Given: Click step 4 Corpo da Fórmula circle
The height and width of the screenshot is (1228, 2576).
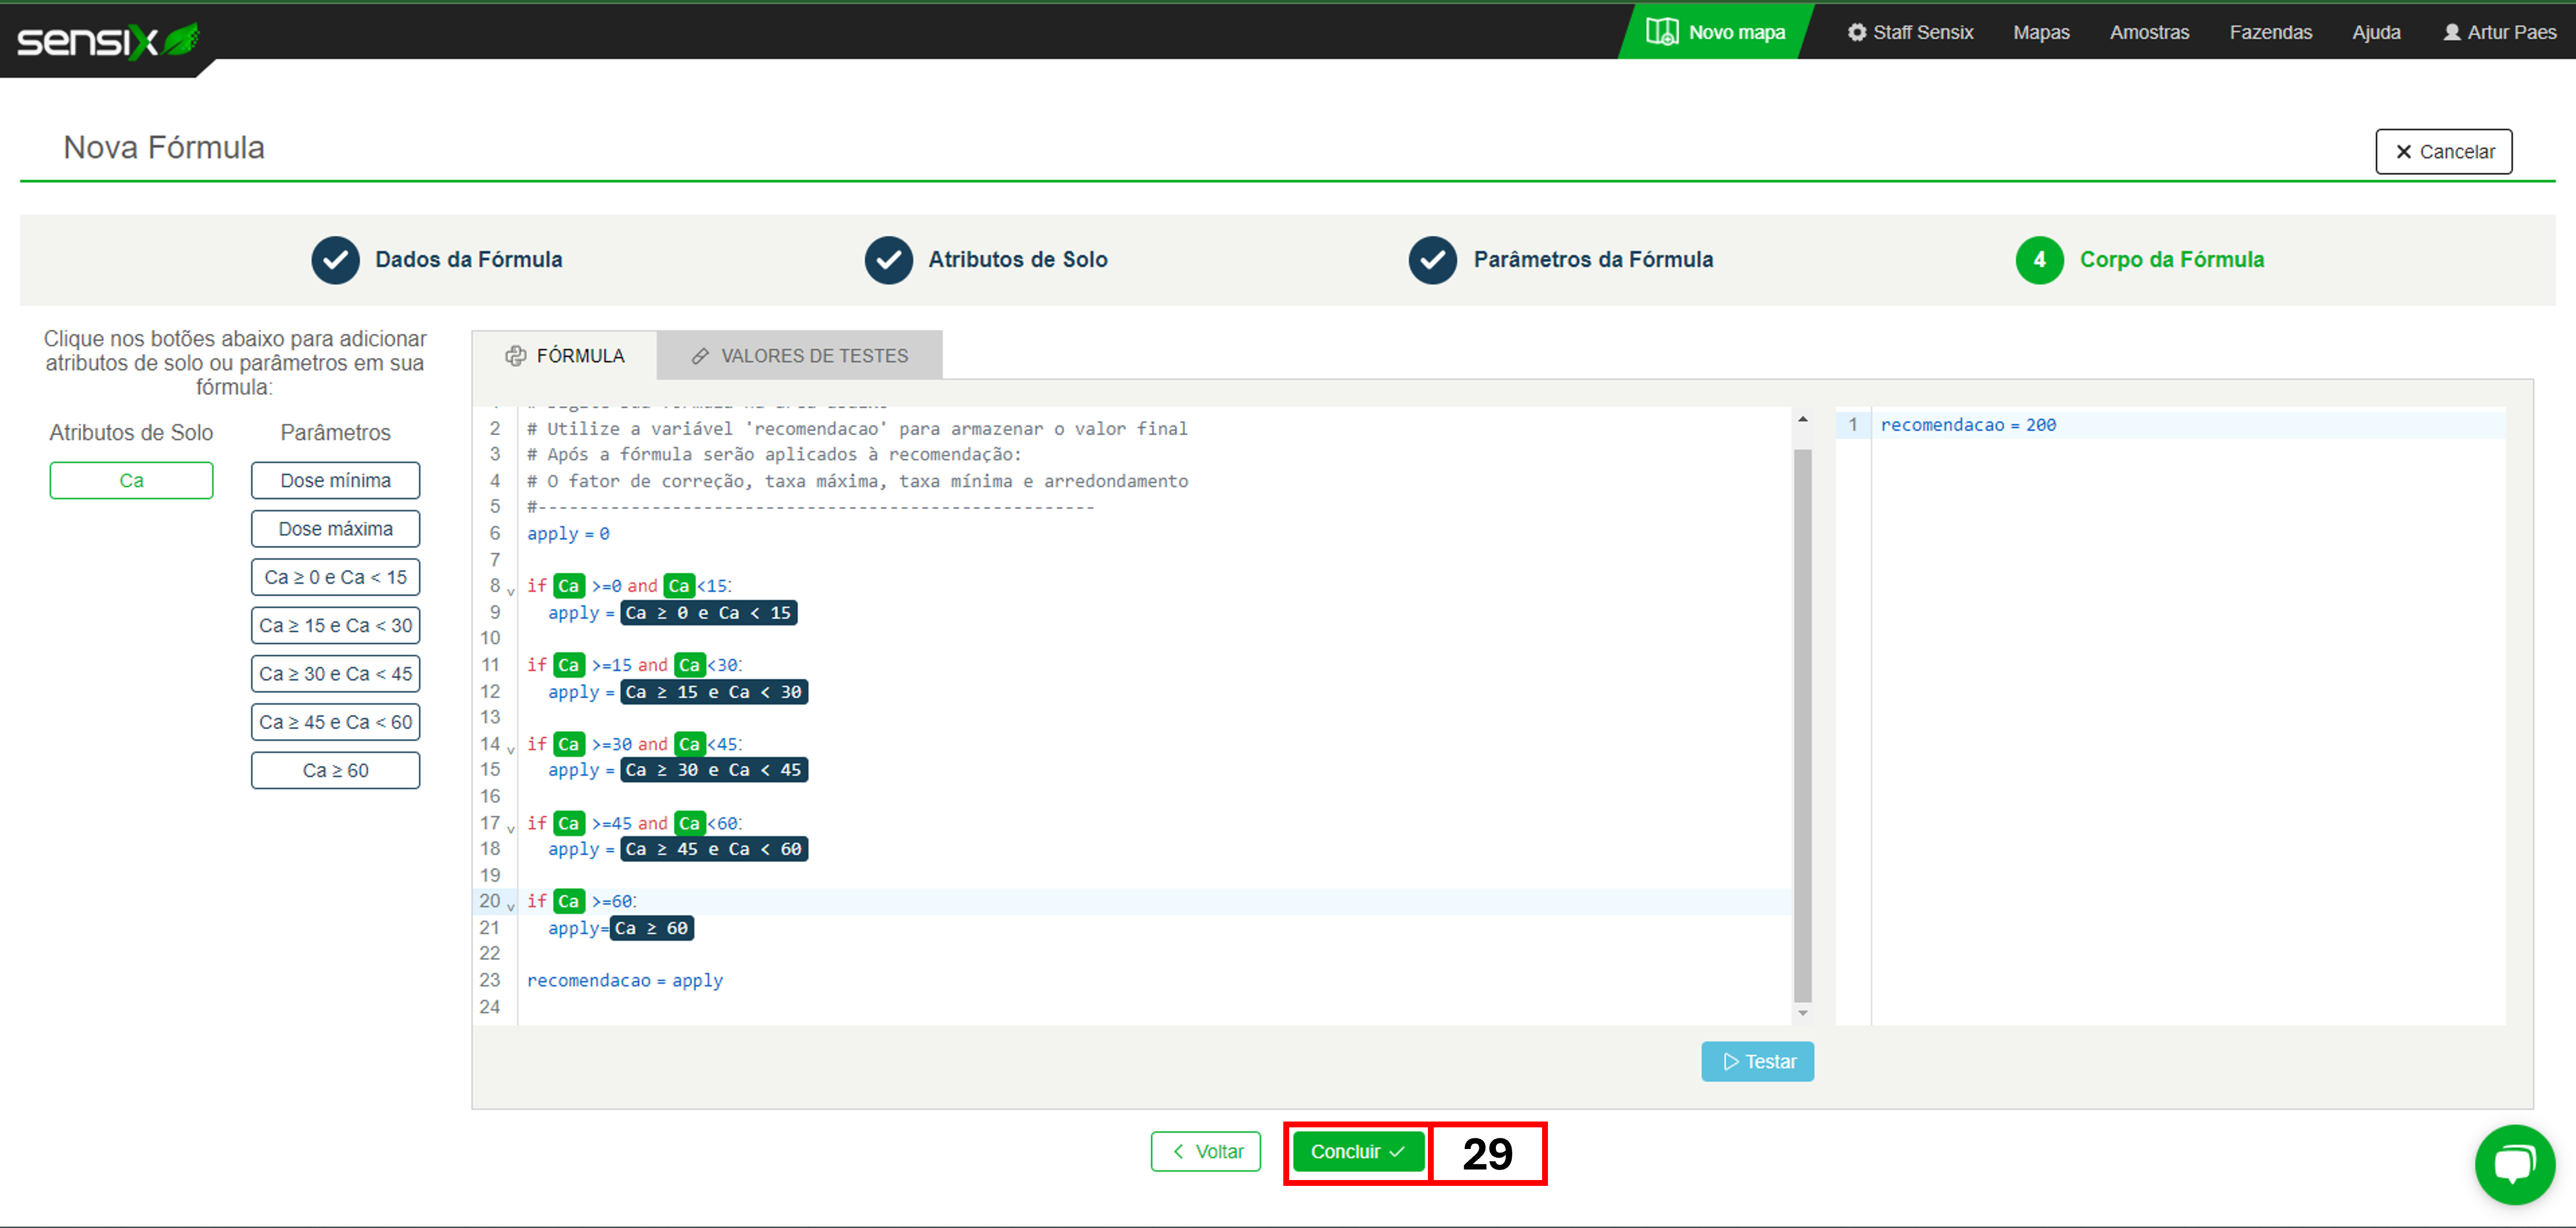Looking at the screenshot, I should tap(2039, 260).
